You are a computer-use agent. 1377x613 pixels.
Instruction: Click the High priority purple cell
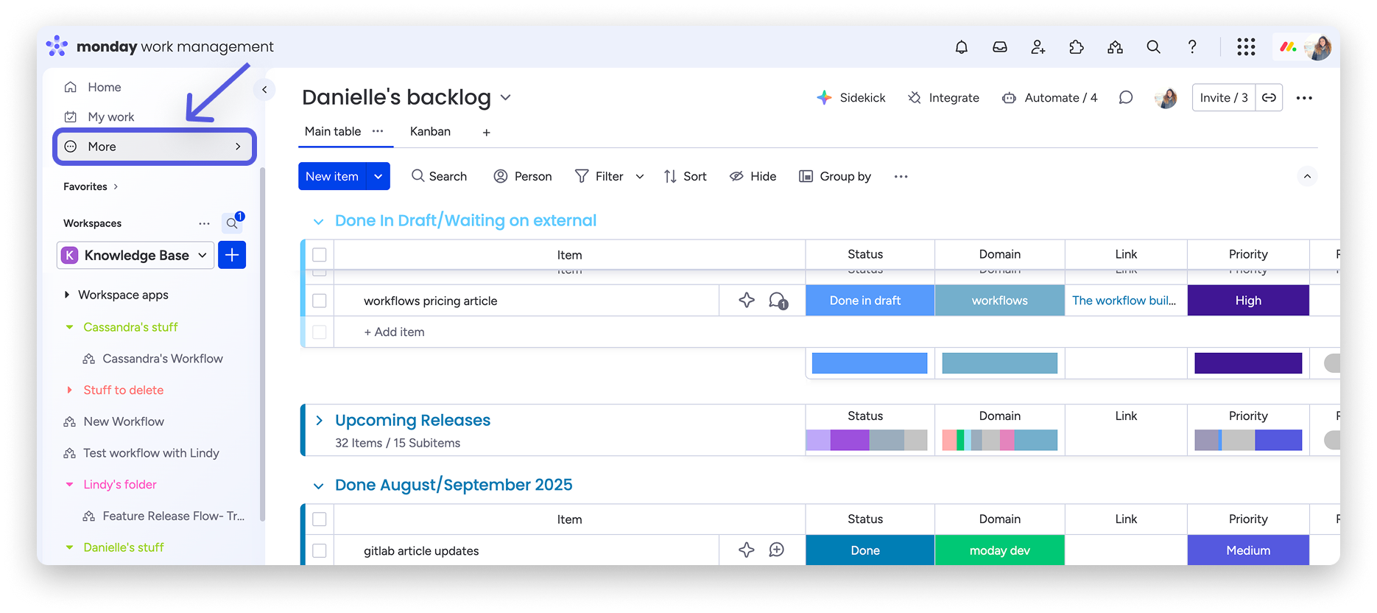click(x=1247, y=301)
